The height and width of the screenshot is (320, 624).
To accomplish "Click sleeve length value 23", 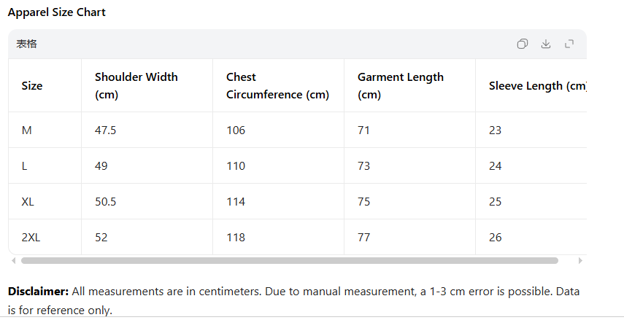I will coord(495,130).
